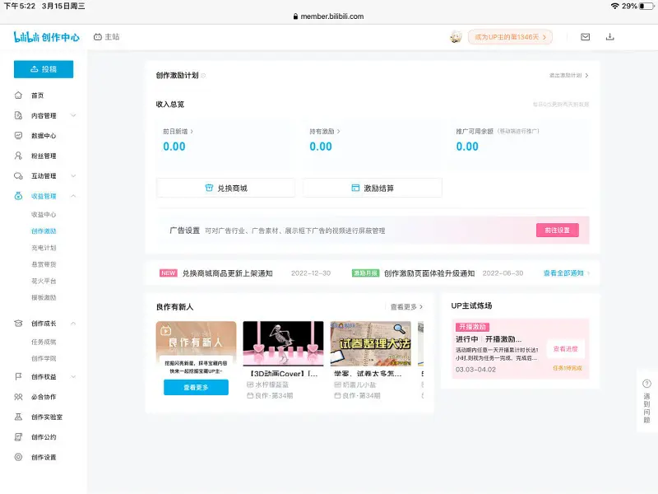The height and width of the screenshot is (494, 658).
Task: Click the download icon in header
Action: point(609,37)
